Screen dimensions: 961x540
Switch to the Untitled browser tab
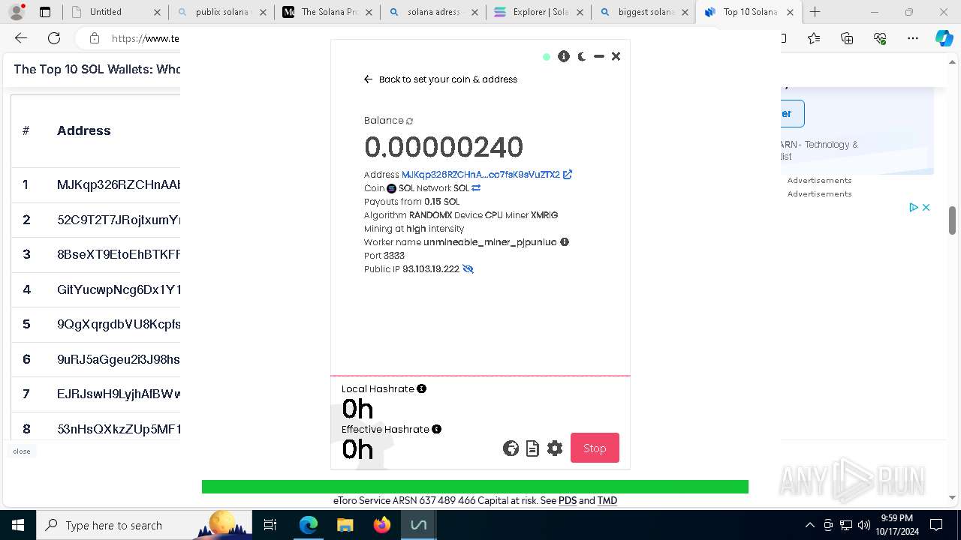114,12
